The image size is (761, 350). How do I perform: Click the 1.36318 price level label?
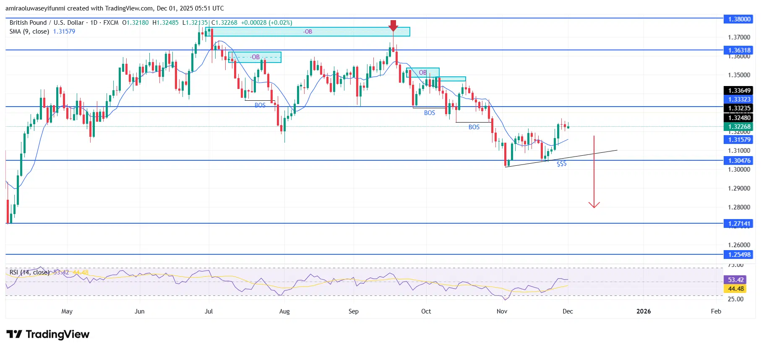click(x=739, y=50)
